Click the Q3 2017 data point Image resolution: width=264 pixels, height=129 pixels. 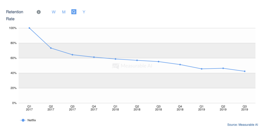click(x=72, y=55)
